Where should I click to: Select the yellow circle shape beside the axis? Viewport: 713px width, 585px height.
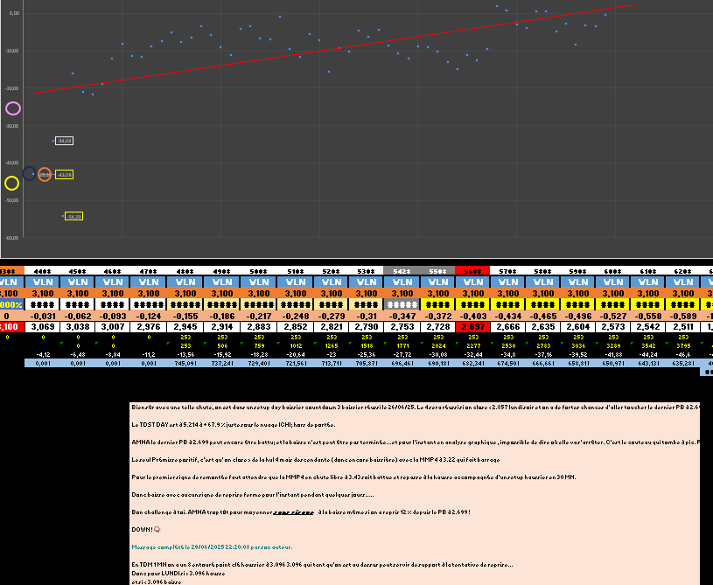pyautogui.click(x=12, y=183)
